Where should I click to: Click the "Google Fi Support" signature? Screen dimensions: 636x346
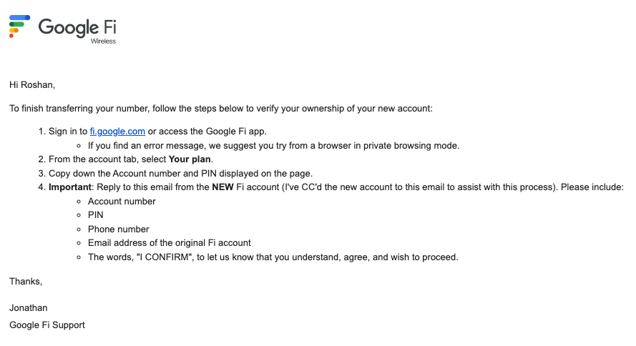(x=47, y=325)
